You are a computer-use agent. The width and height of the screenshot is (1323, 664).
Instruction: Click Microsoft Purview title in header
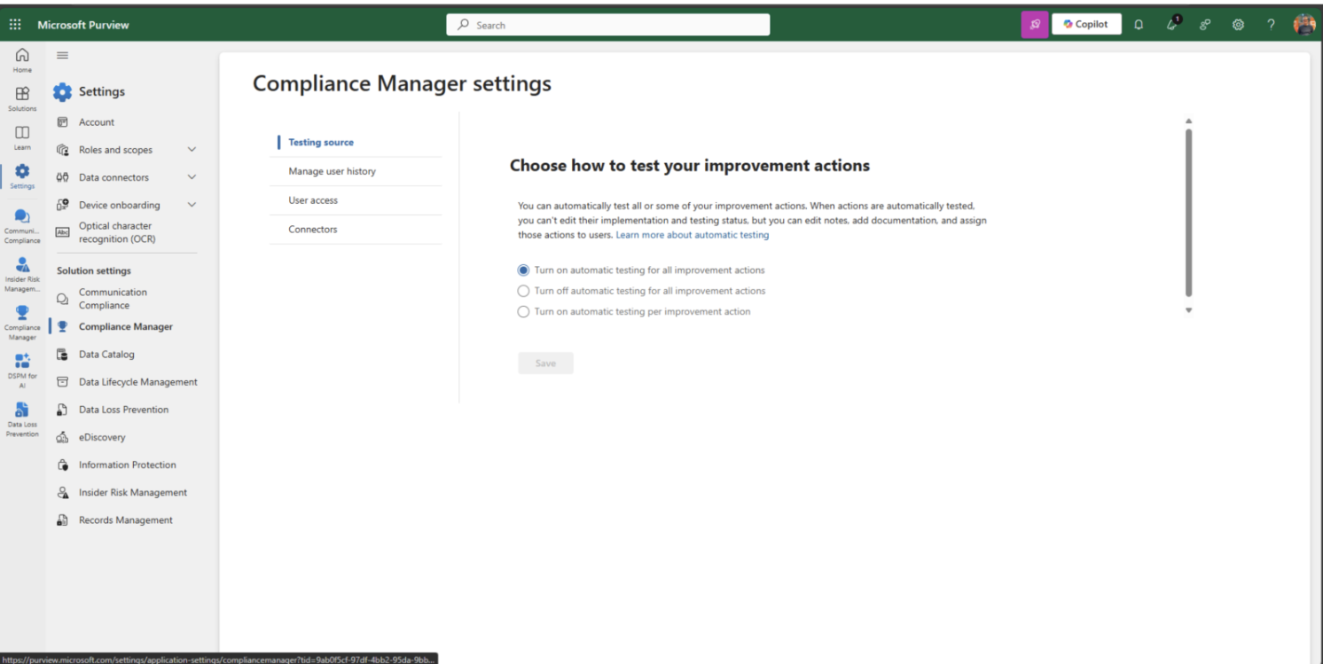[x=83, y=25]
